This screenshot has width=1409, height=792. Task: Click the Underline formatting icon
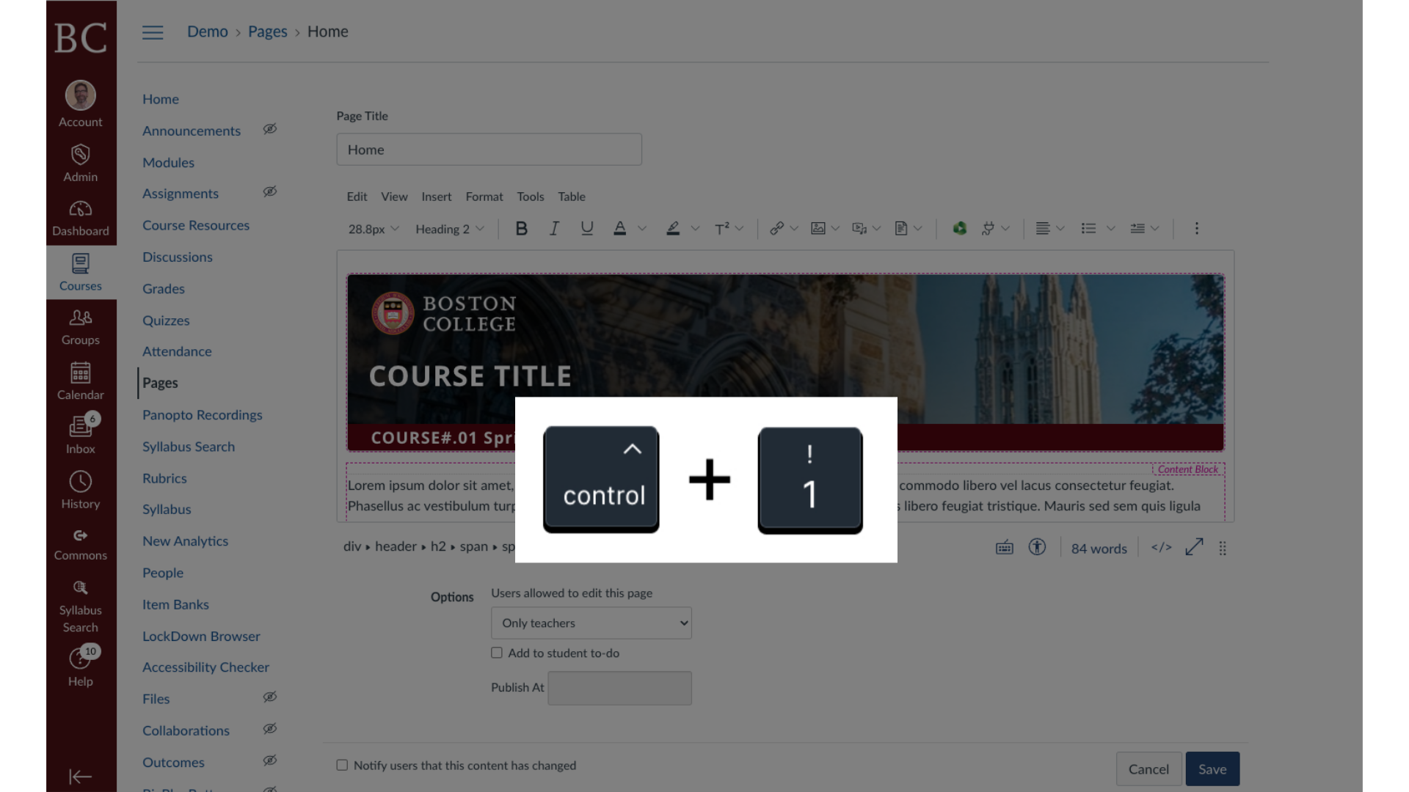point(586,227)
